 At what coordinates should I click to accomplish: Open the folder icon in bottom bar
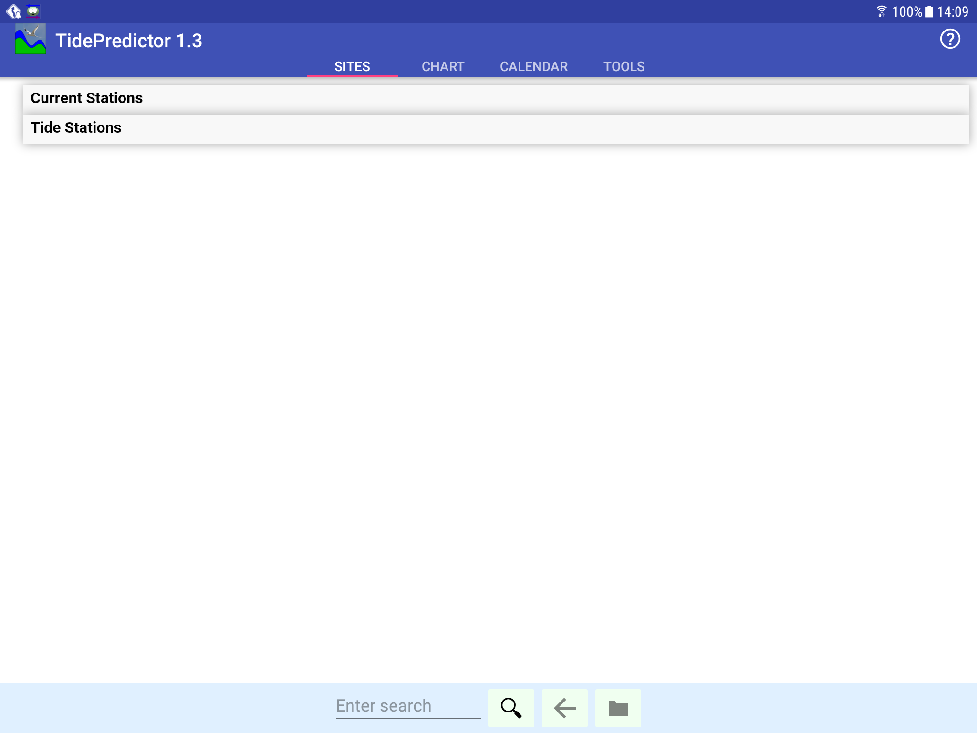[x=618, y=708]
